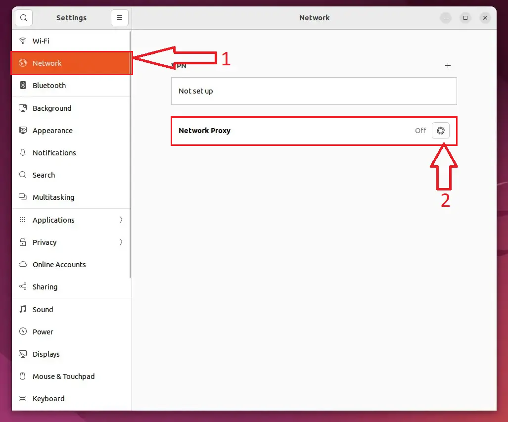Viewport: 508px width, 422px height.
Task: Open Network Proxy gear settings
Action: [x=440, y=131]
